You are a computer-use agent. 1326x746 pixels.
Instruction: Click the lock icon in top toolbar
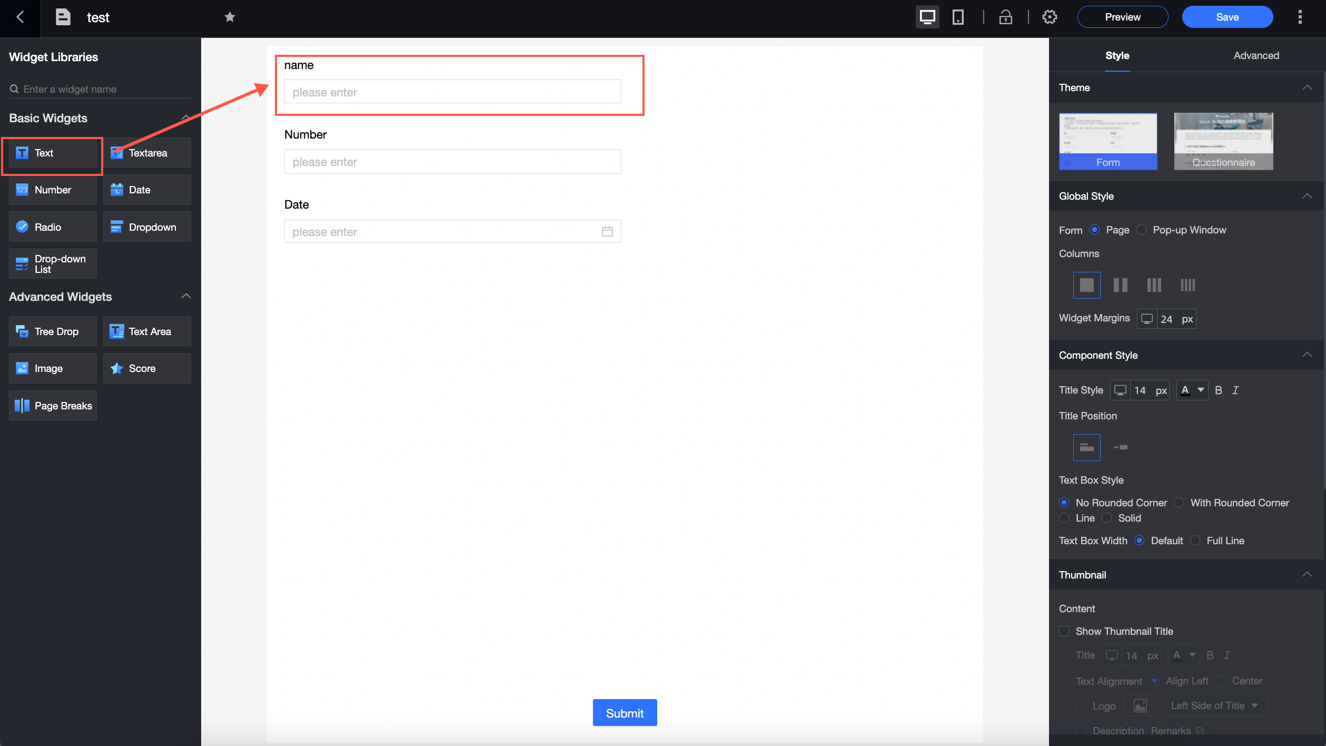point(1005,17)
